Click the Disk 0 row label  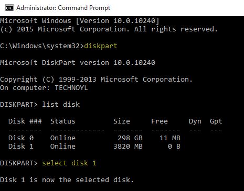tap(21, 138)
